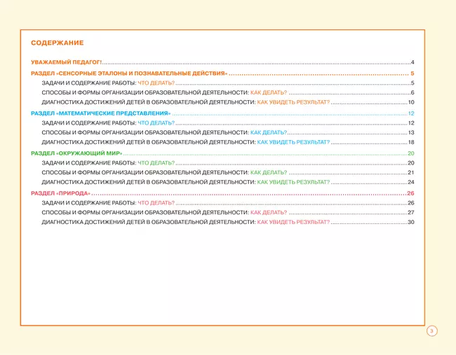Image resolution: width=456 pixels, height=355 pixels.
Task: Click ДИАГНОСТИКА ДОСТИЖЕНИЙ ДЕТЕЙ entry for page 24
Action: pos(185,182)
